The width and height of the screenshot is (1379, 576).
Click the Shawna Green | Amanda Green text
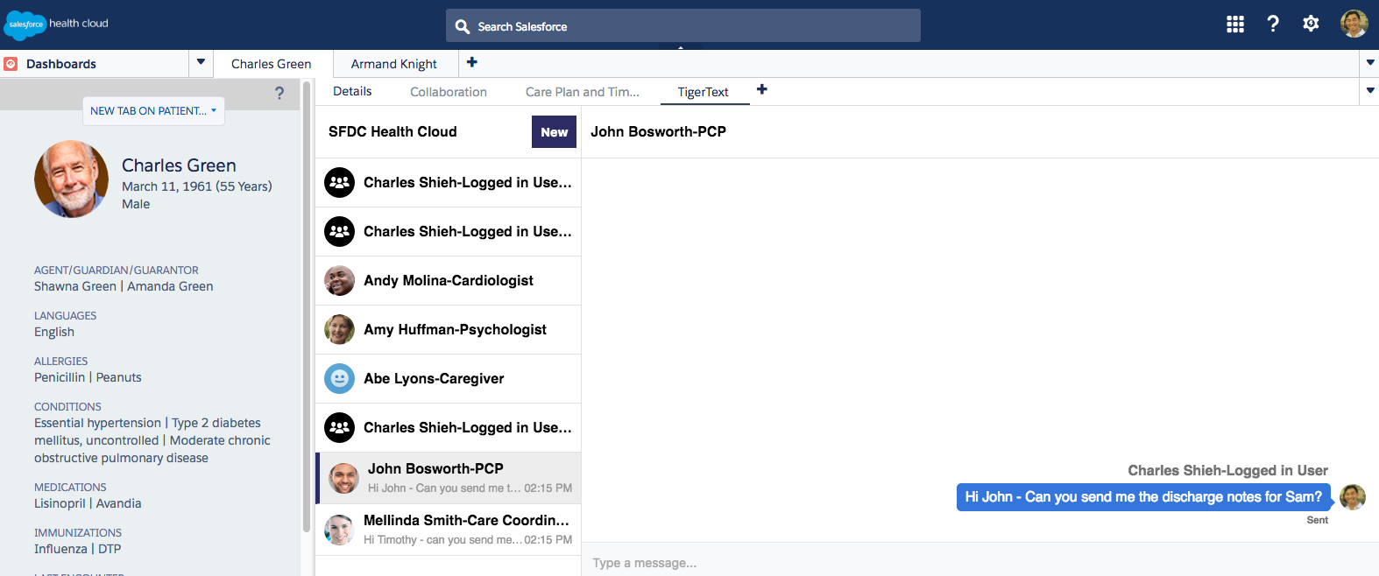[x=124, y=286]
